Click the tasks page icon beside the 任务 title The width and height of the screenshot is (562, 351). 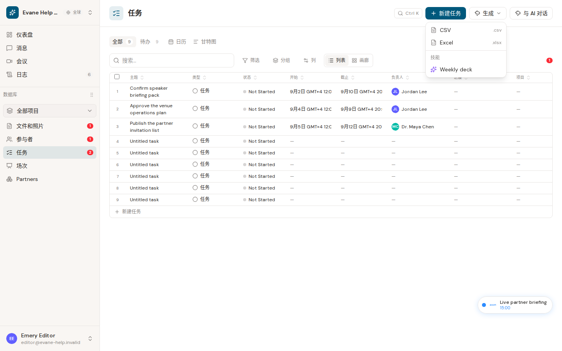pyautogui.click(x=116, y=13)
